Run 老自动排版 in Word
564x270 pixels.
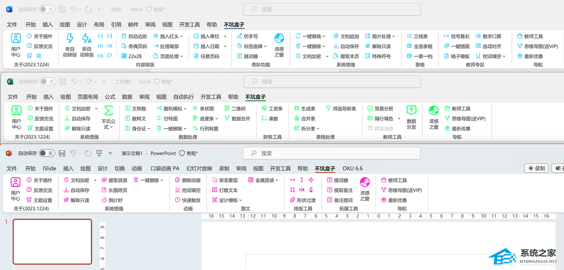70,45
